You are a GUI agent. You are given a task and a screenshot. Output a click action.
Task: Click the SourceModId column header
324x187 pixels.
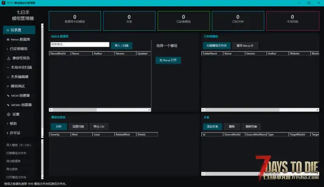(x=234, y=135)
